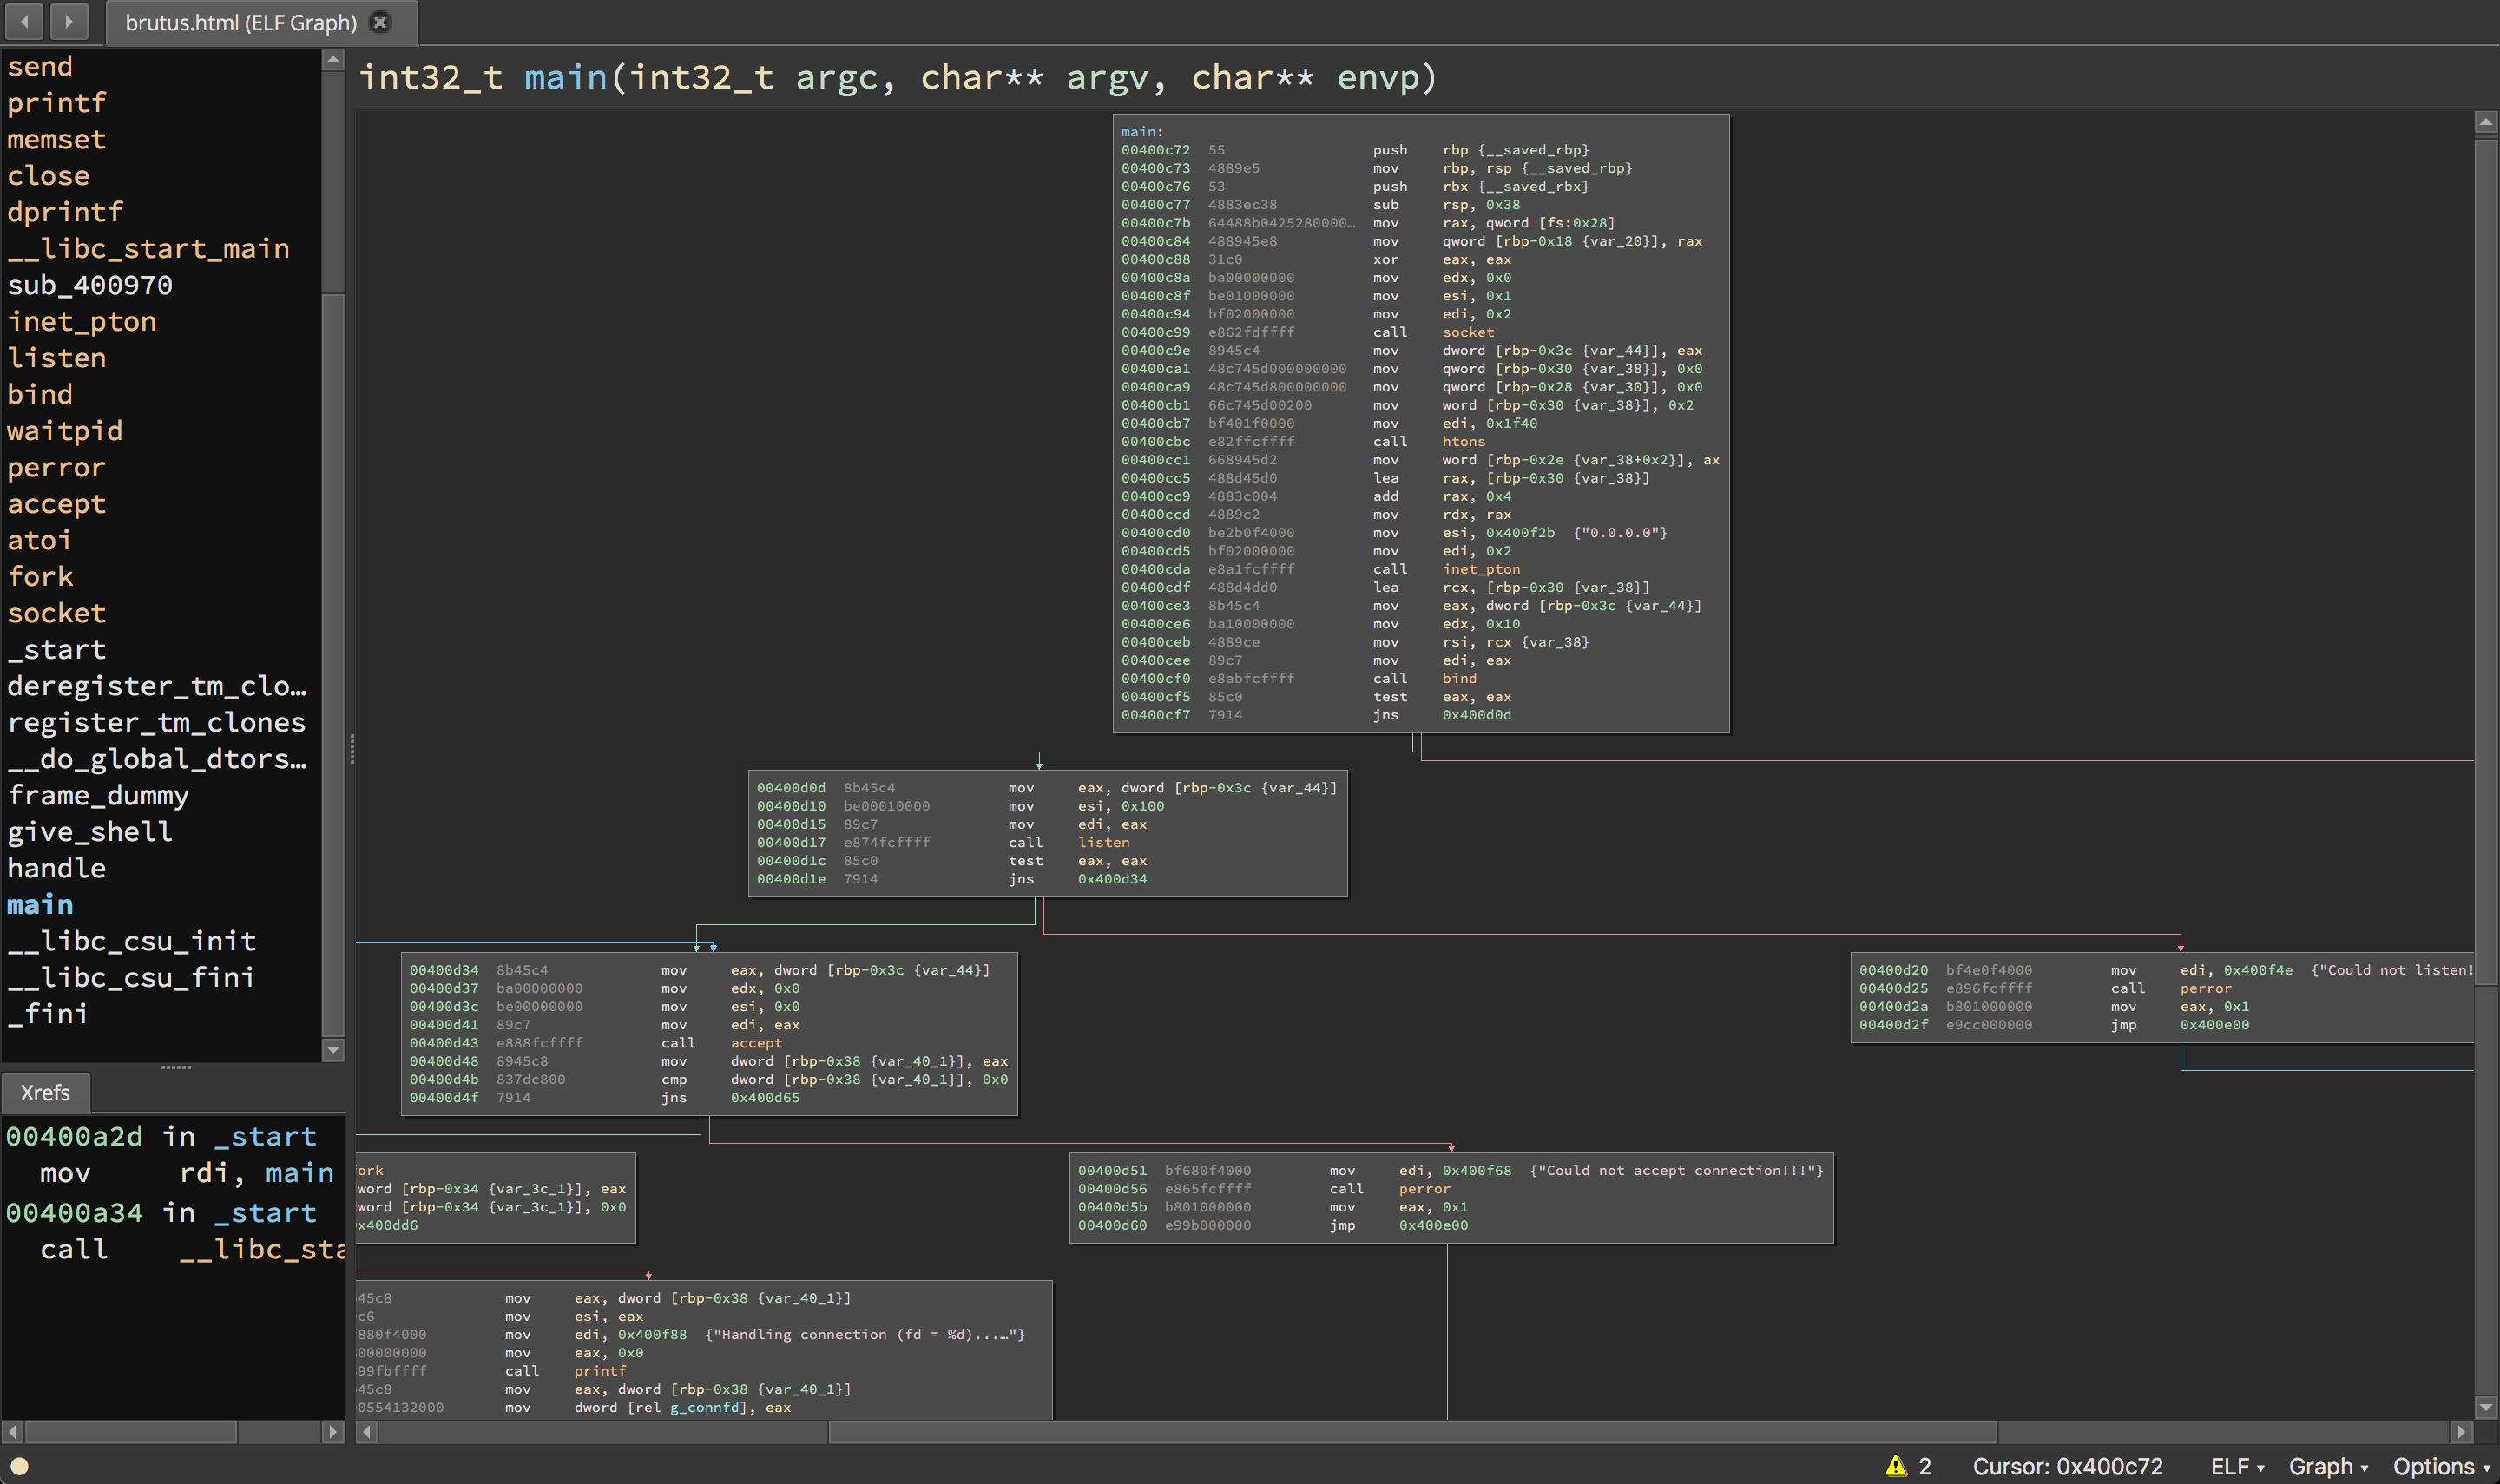Select printf in function list

pos(56,102)
